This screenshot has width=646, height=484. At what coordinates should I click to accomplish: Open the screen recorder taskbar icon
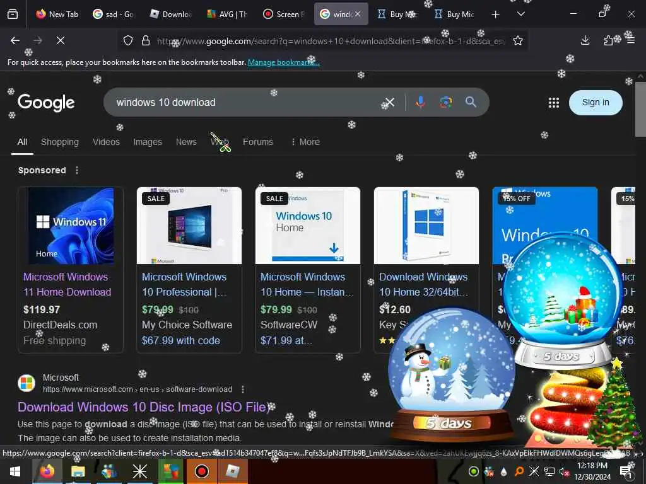click(x=201, y=471)
